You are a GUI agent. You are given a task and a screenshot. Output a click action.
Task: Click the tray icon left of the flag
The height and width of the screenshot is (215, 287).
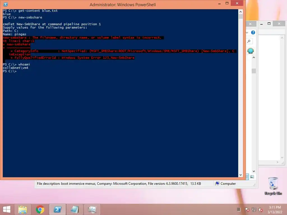[x=239, y=209]
